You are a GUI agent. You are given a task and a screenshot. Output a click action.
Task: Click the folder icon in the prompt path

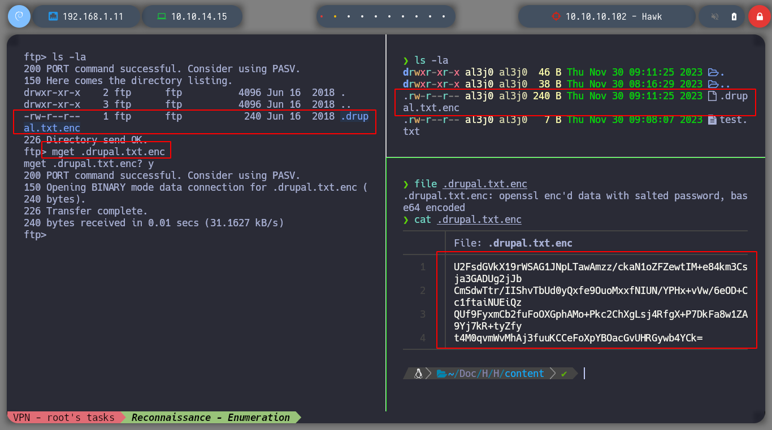441,374
